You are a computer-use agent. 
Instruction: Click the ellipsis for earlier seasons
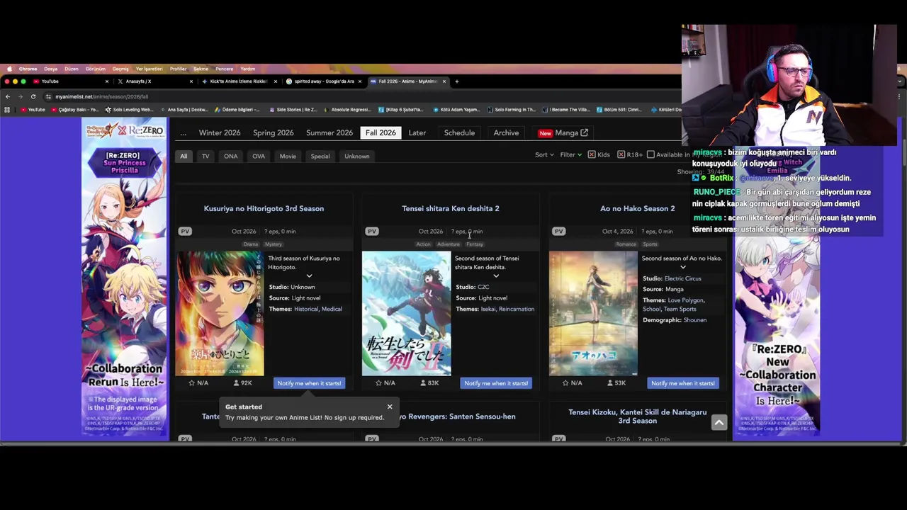pyautogui.click(x=183, y=133)
